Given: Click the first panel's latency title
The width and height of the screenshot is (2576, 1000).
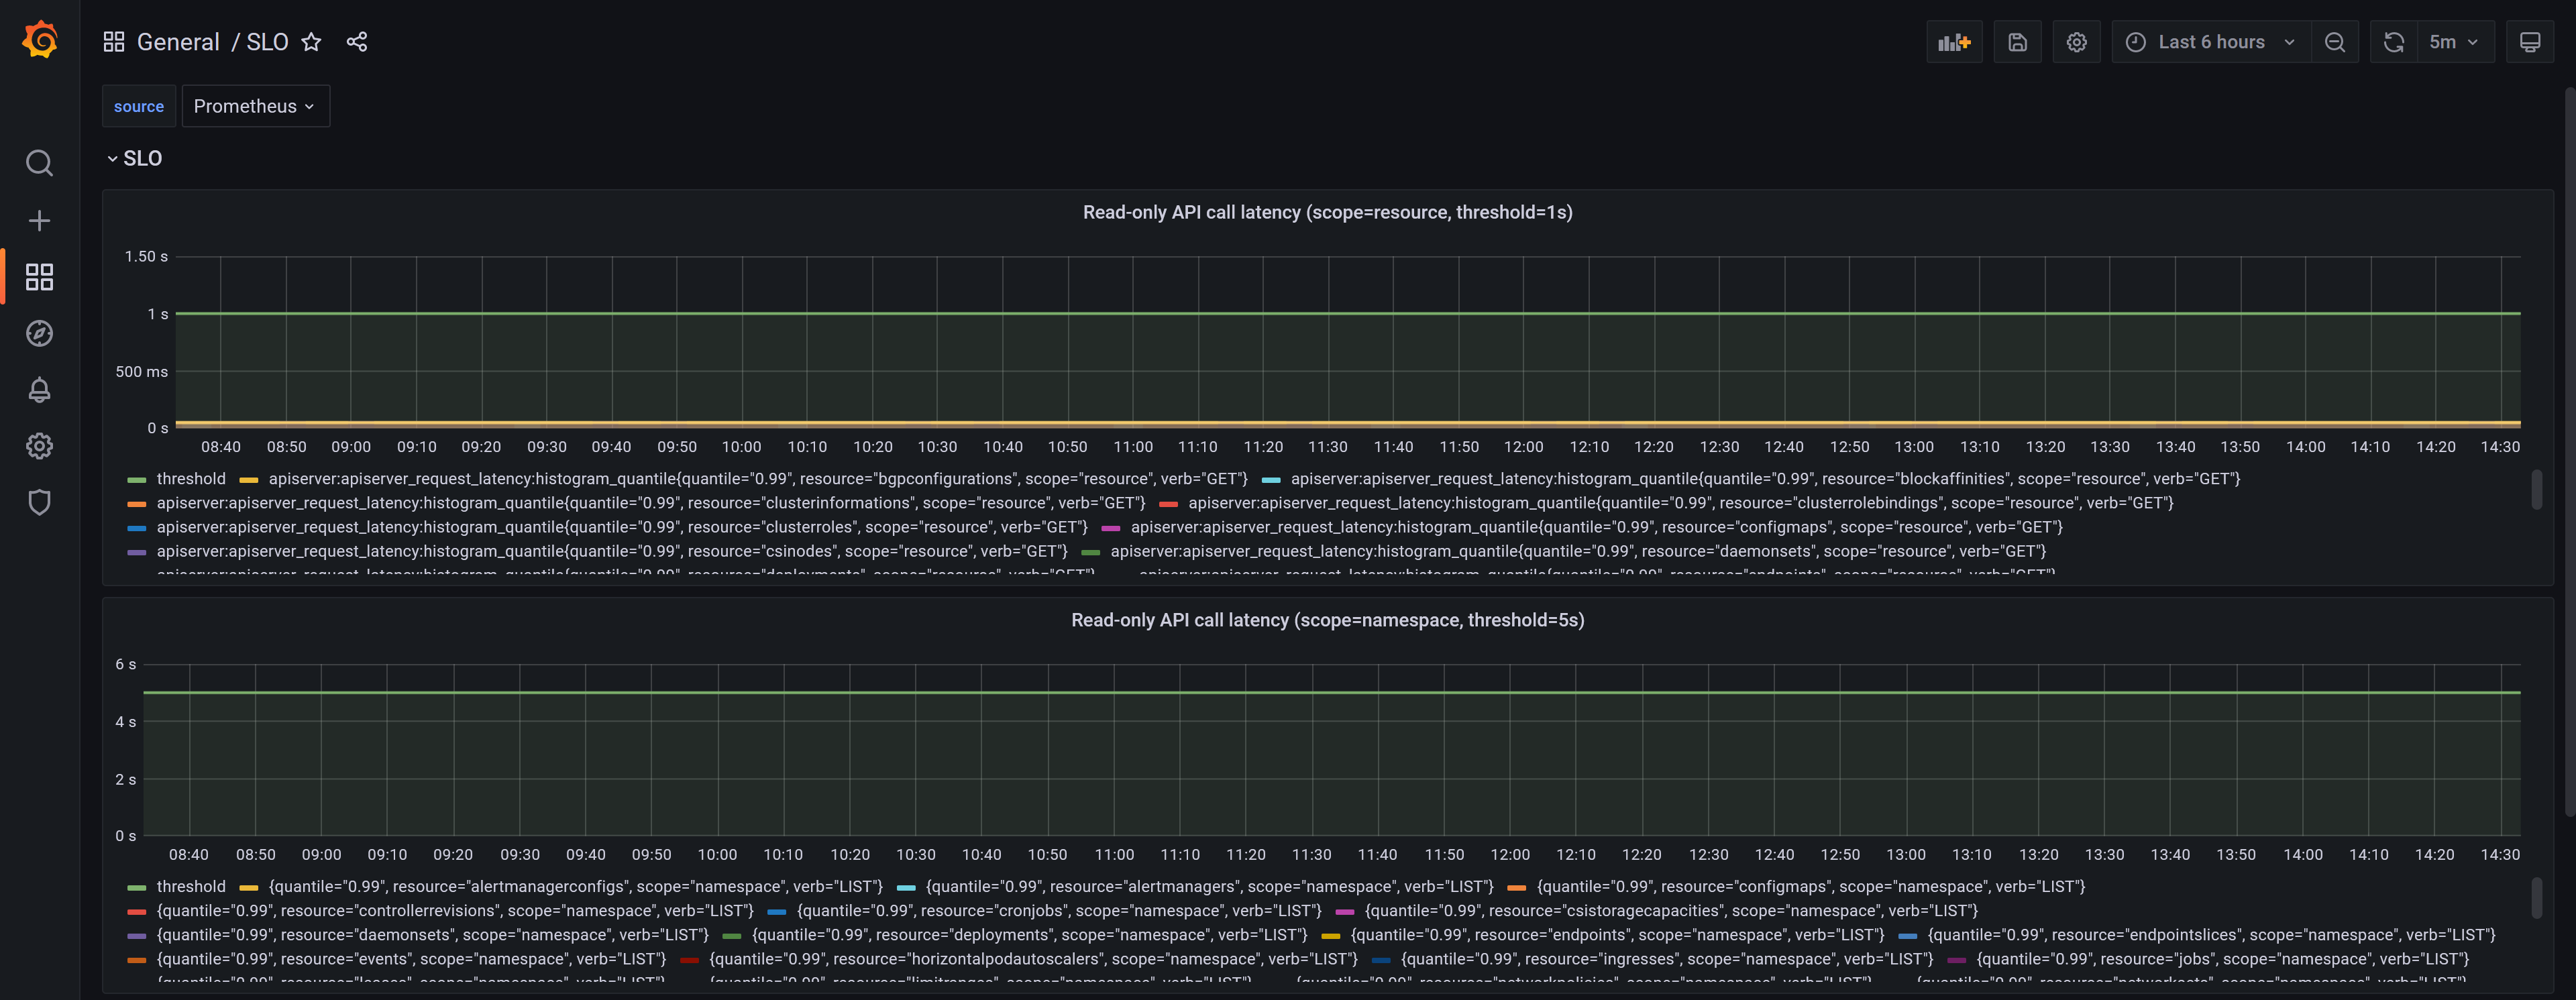Looking at the screenshot, I should click(1327, 212).
